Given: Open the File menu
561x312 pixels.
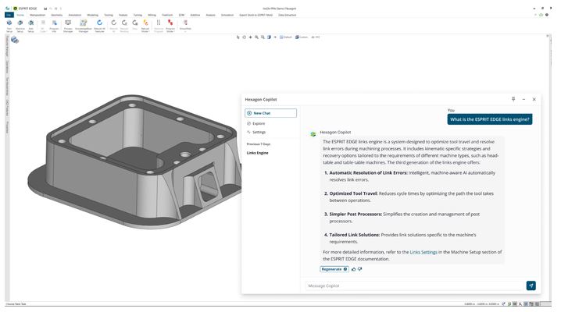Looking at the screenshot, I should coord(9,14).
